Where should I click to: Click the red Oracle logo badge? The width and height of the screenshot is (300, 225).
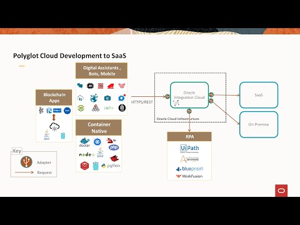tap(281, 191)
